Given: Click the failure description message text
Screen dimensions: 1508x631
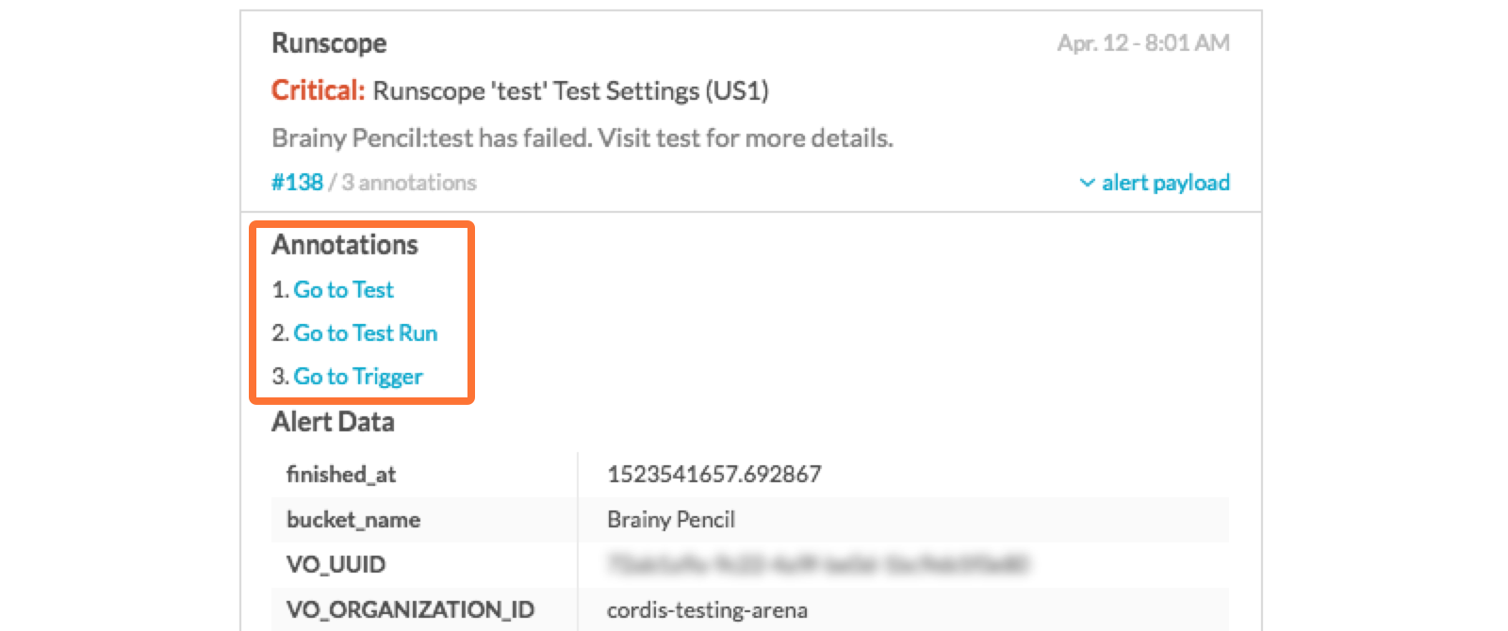Looking at the screenshot, I should coord(582,138).
